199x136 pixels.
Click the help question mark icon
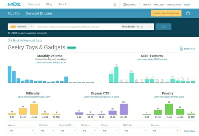pos(188,13)
